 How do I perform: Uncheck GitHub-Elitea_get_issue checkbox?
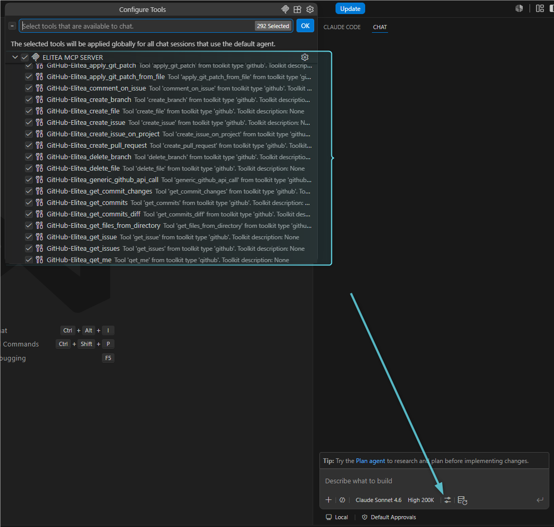point(29,237)
